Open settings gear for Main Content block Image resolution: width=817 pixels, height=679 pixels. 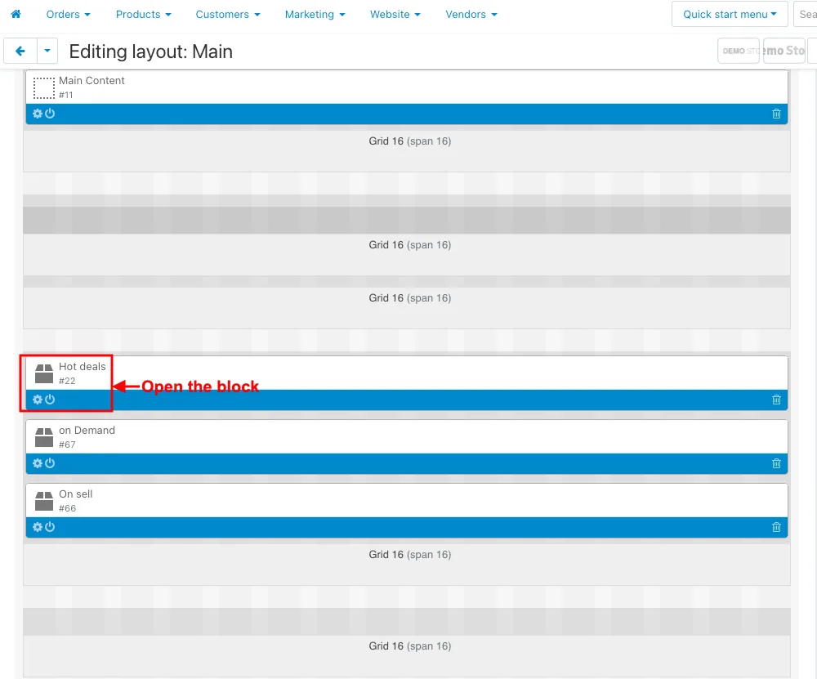tap(38, 114)
